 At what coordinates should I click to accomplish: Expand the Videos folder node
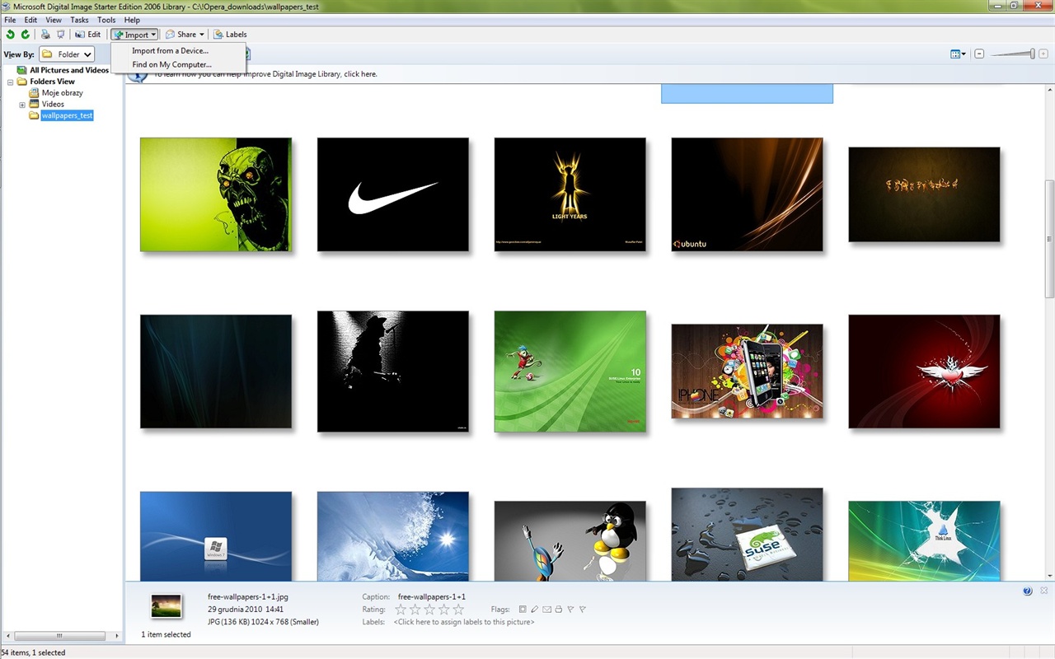(x=22, y=105)
